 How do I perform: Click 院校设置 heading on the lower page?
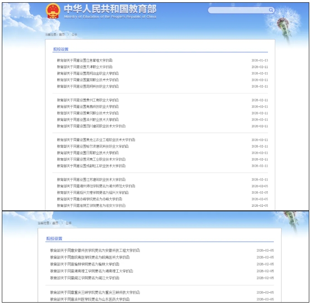point(54,239)
